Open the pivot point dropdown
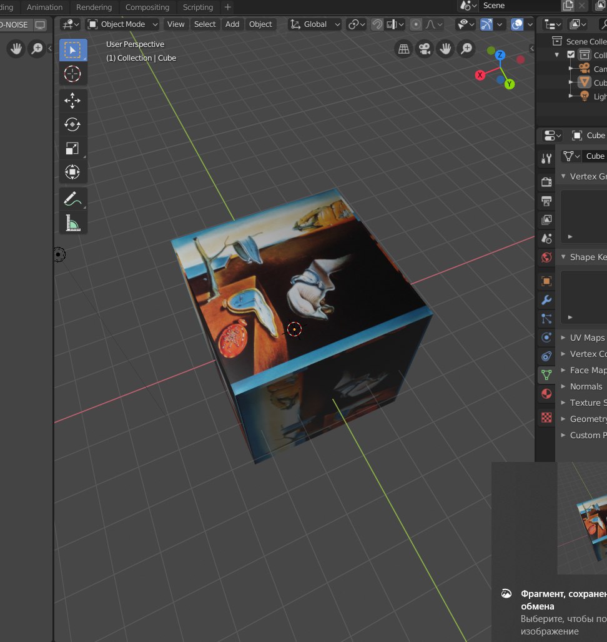 pos(356,24)
